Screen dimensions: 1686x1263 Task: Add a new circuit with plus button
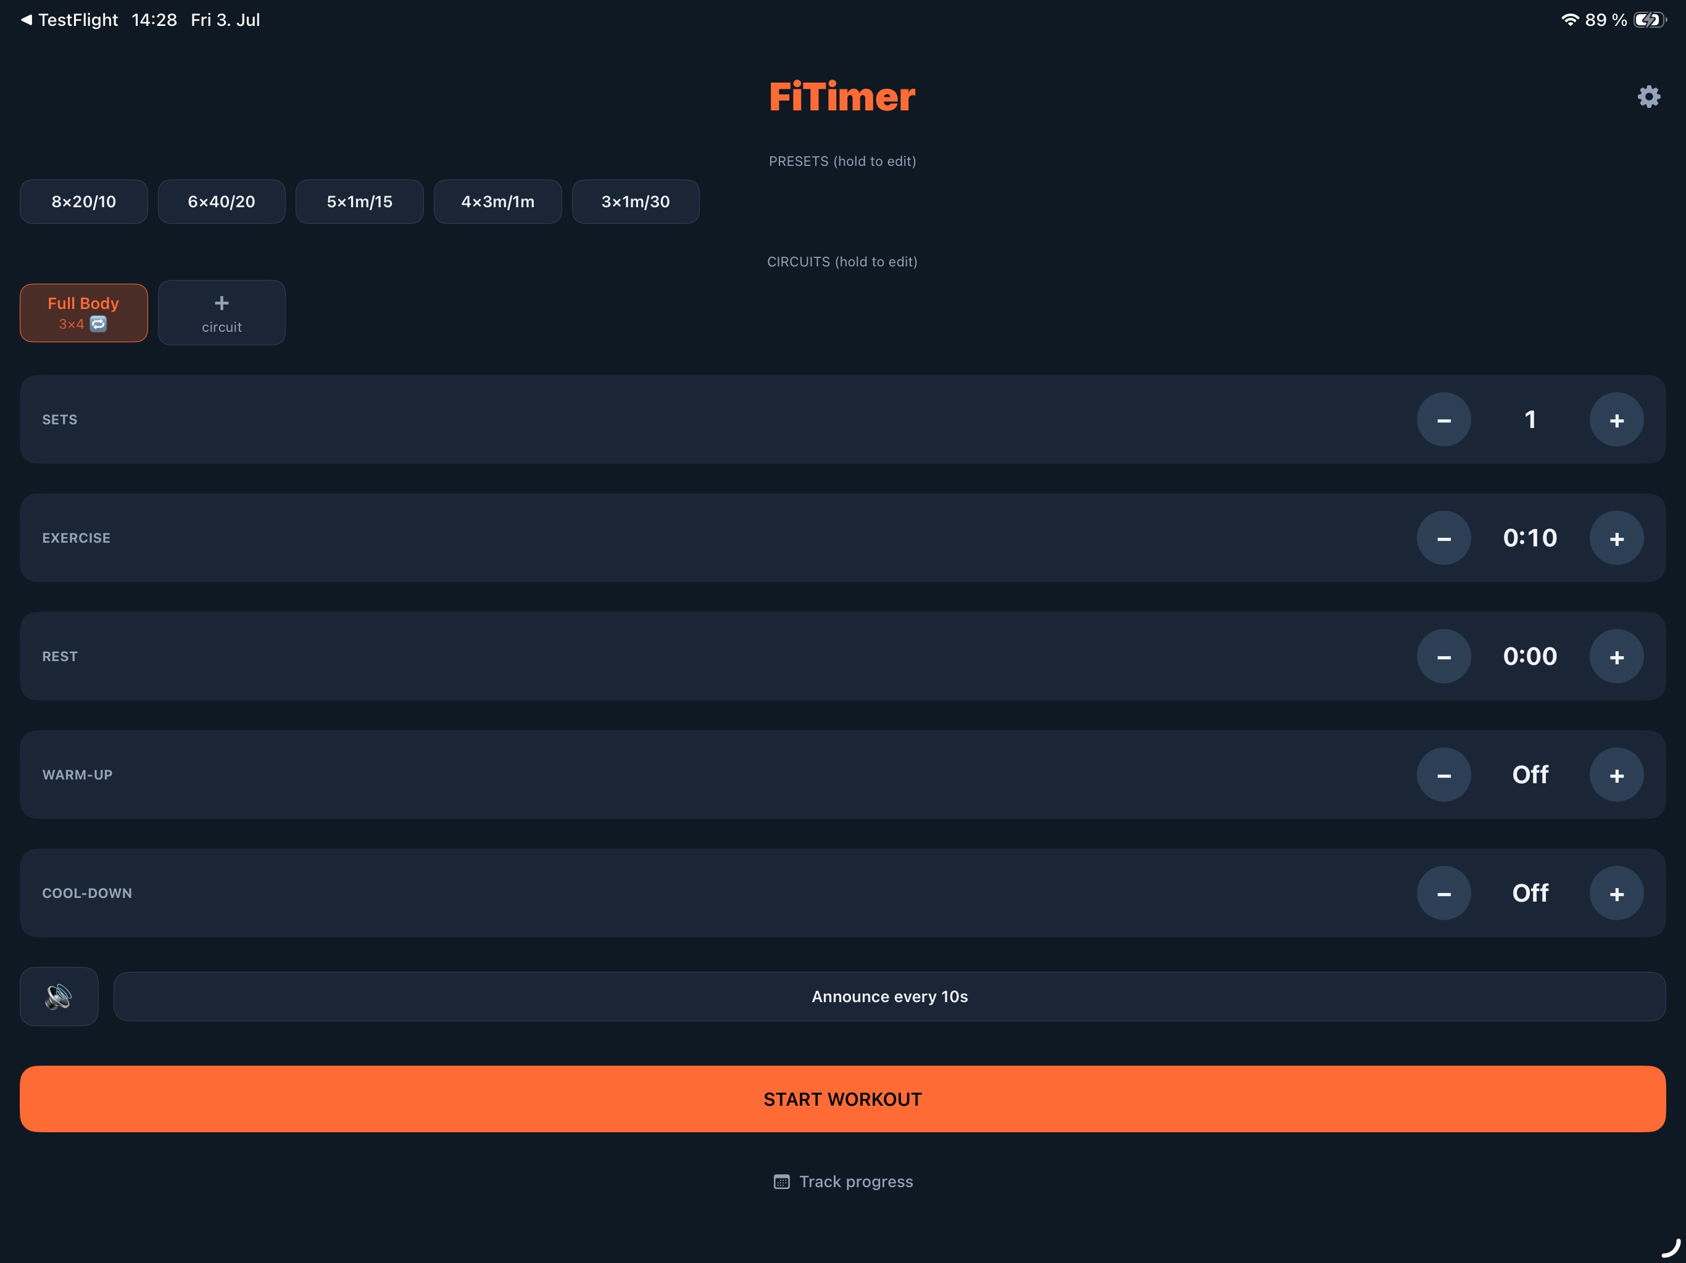click(x=222, y=312)
